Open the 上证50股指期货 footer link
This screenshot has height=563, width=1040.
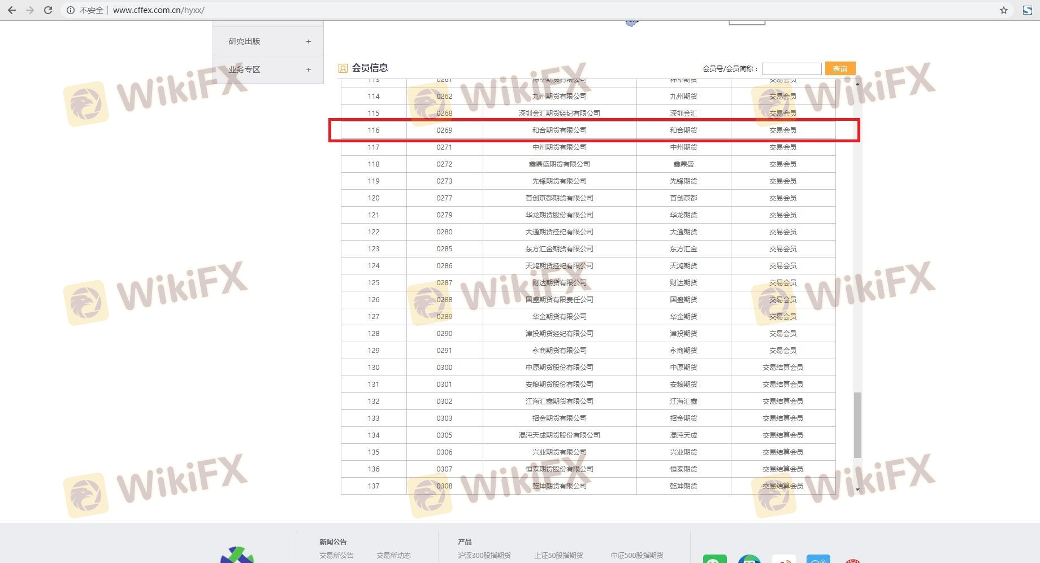point(558,555)
